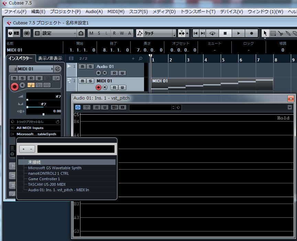Open the プロジェクト(P) menu
The height and width of the screenshot is (241, 297).
point(65,12)
